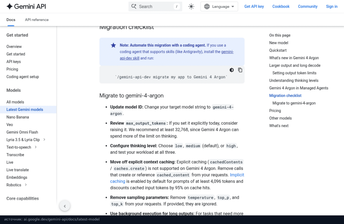Jump to Other models section

click(x=281, y=118)
